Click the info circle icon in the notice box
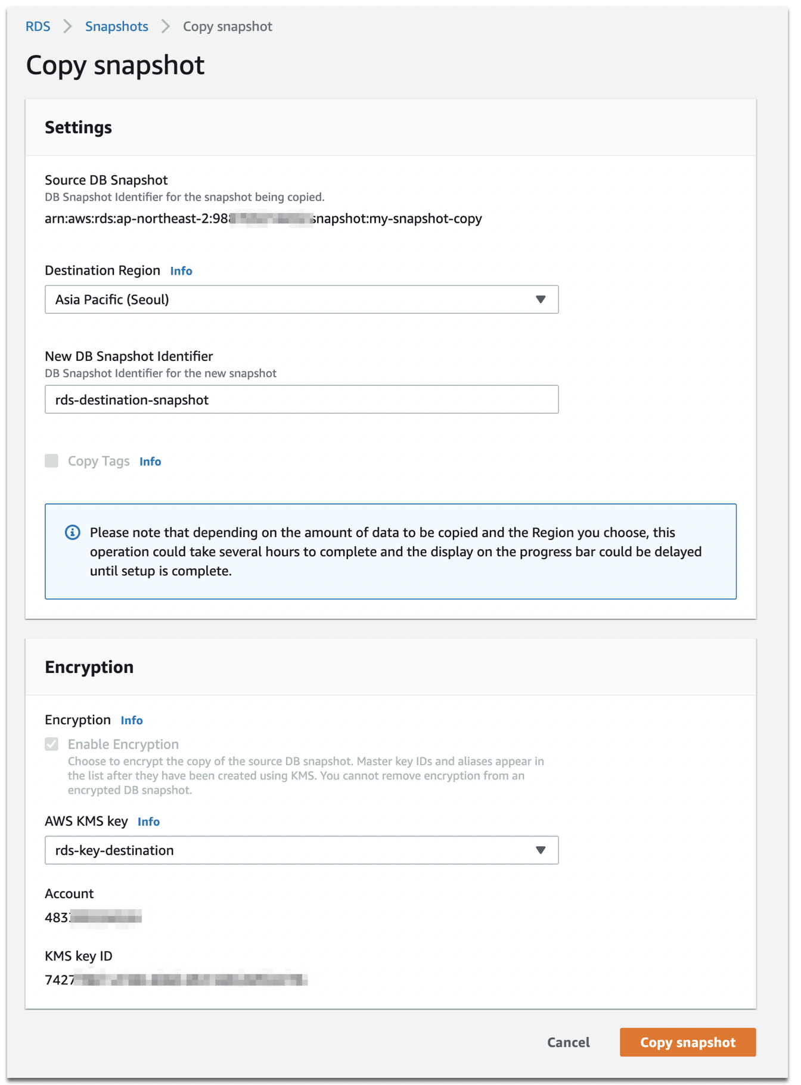801x1085 pixels. point(73,532)
